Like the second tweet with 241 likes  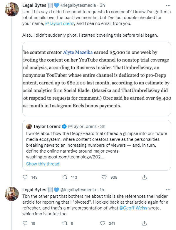103,223
